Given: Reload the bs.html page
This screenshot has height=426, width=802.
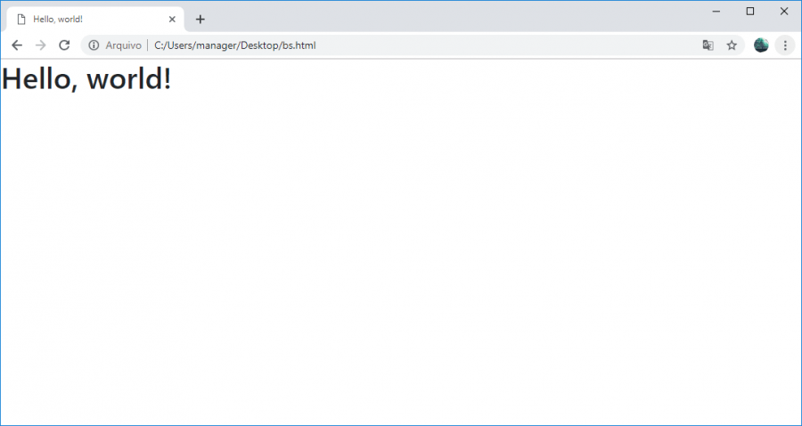Looking at the screenshot, I should pyautogui.click(x=64, y=45).
